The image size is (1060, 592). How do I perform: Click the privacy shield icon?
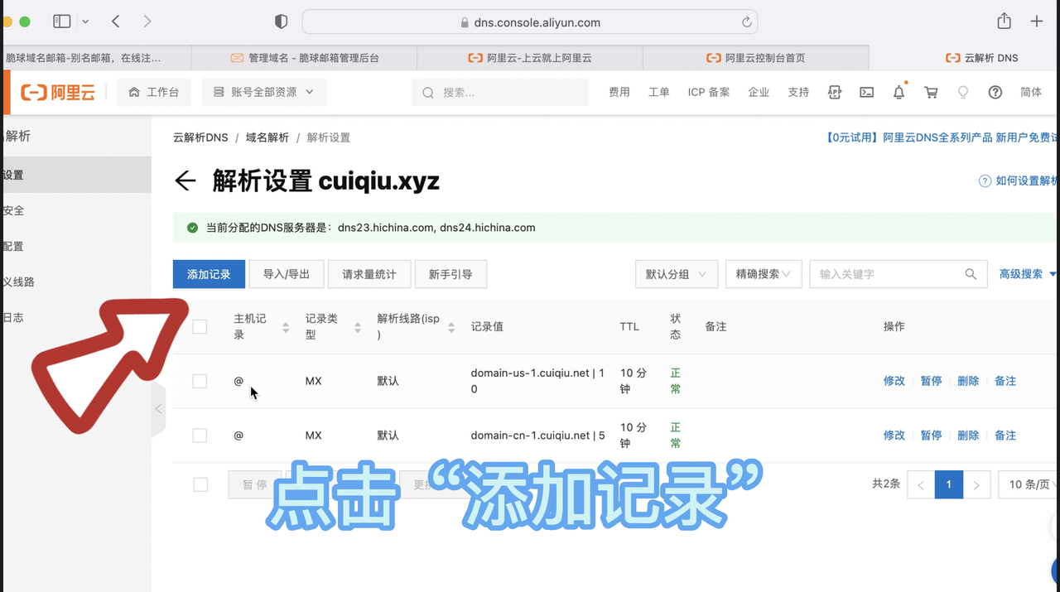(281, 22)
